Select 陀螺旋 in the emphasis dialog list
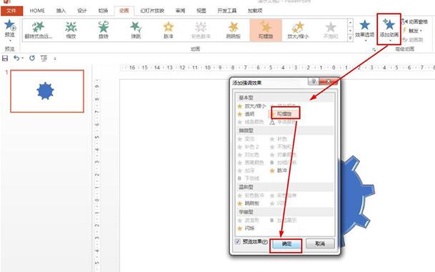Image resolution: width=435 pixels, height=272 pixels. [284, 114]
